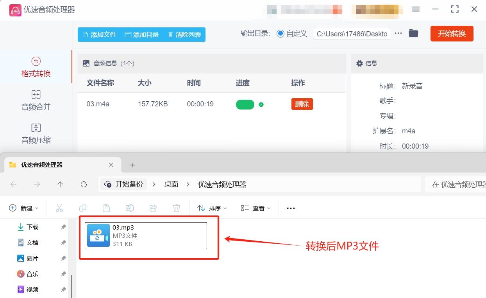Select the 自定义 output directory radio button
This screenshot has width=486, height=298.
(x=280, y=34)
